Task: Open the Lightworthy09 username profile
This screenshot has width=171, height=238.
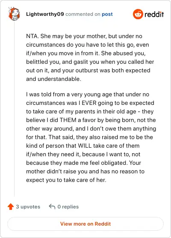Action: point(45,14)
